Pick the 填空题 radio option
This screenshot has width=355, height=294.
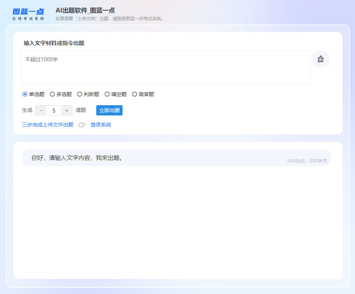coord(107,94)
